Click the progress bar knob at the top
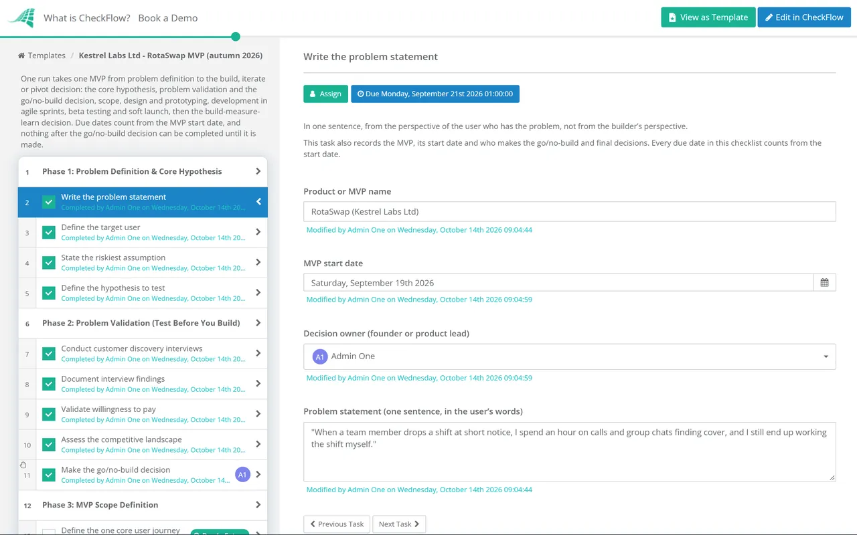 click(x=235, y=37)
